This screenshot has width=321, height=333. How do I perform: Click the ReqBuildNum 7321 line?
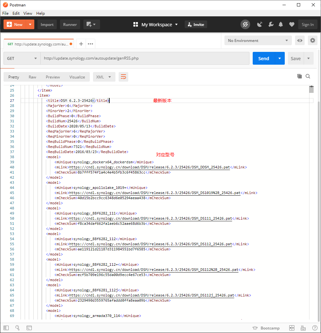click(79, 147)
